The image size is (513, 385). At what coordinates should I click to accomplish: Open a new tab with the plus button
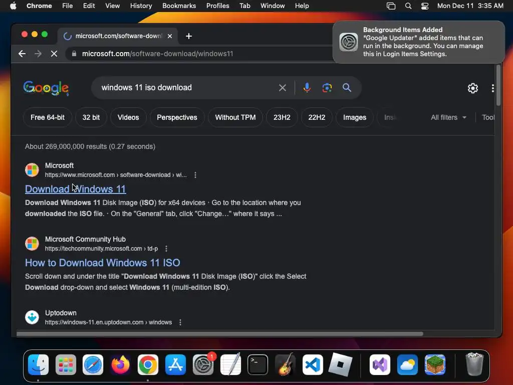point(189,36)
